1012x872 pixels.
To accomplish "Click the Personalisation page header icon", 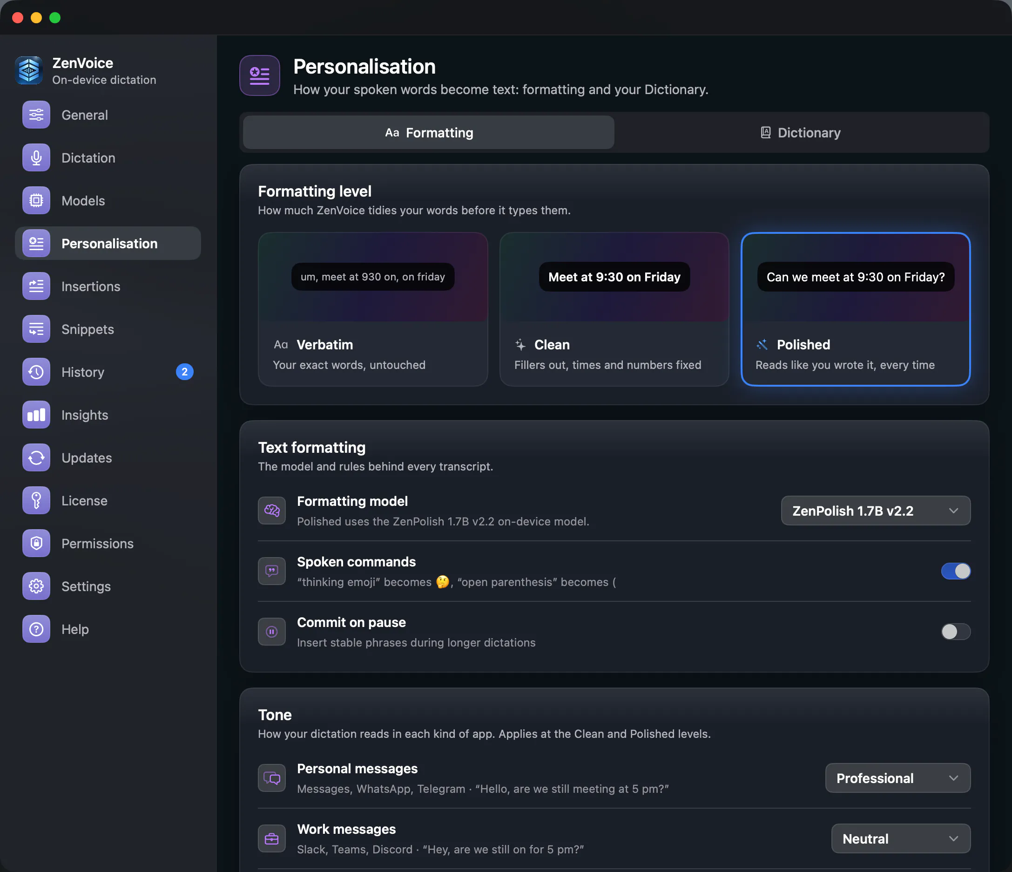I will 259,76.
